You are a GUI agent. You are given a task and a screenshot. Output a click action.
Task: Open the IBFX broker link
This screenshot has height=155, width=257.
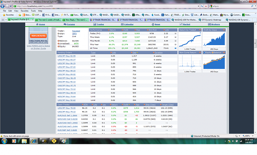tap(74, 34)
